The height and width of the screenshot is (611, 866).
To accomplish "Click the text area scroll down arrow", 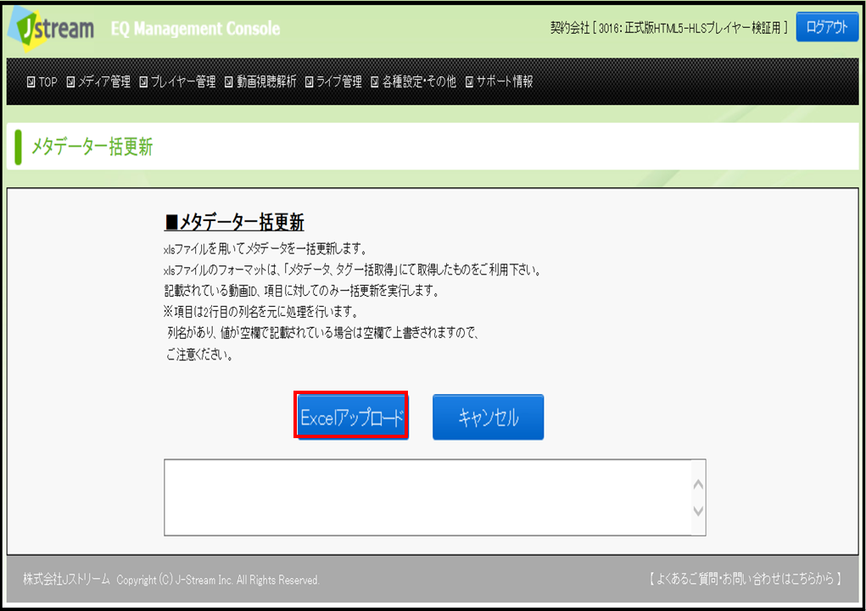I will pyautogui.click(x=698, y=511).
